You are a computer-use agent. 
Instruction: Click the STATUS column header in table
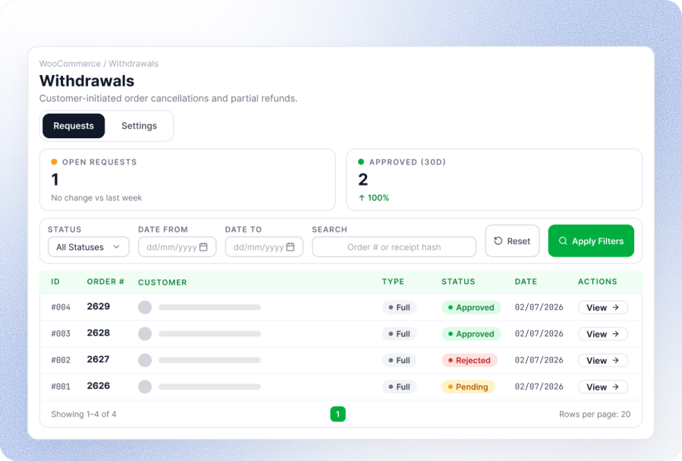[458, 282]
